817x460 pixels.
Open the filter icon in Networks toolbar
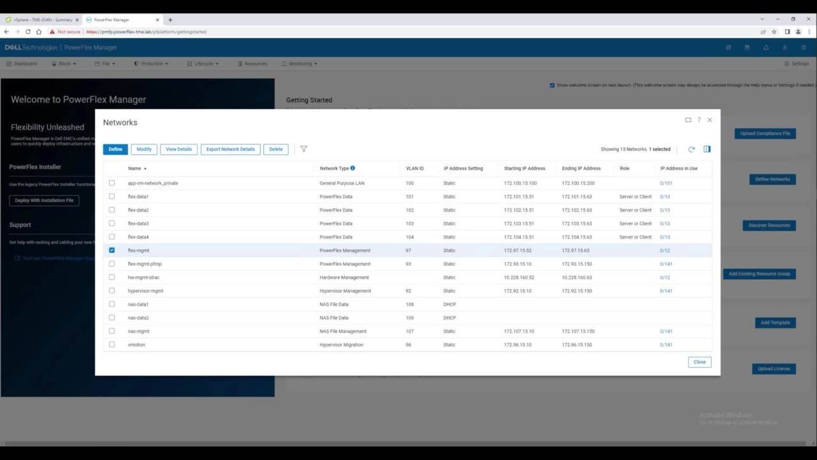[x=304, y=149]
